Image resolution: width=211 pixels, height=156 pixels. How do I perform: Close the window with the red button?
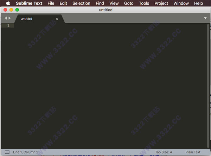(x=5, y=10)
